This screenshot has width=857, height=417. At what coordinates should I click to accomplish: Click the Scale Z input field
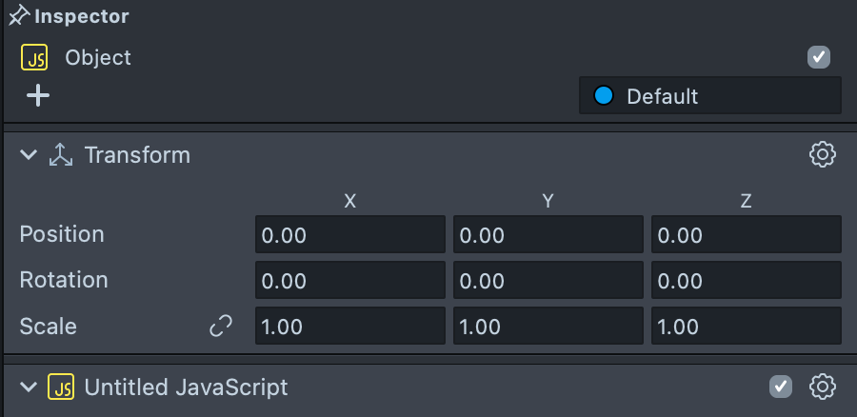click(746, 327)
